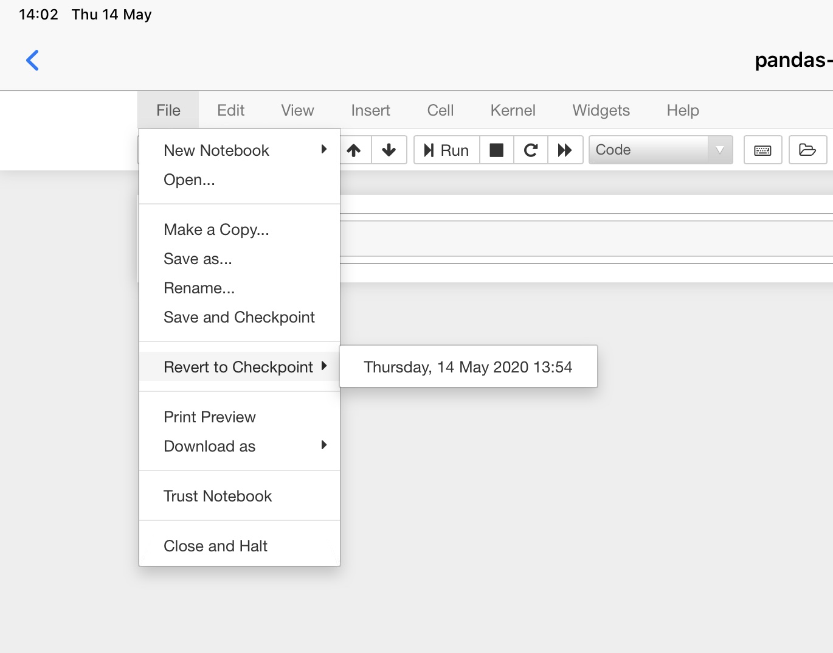Move the selected cell up
Screen dimensions: 833x653
click(x=354, y=150)
